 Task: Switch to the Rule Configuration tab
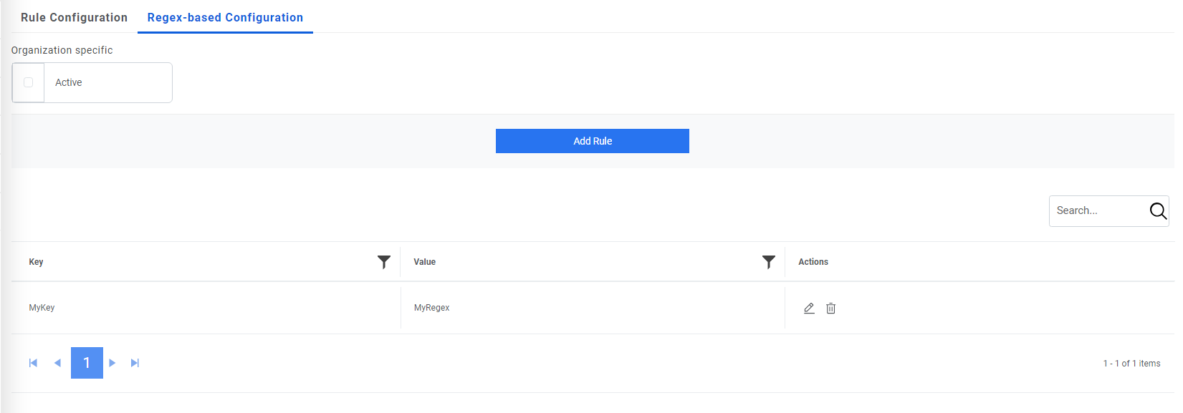(74, 17)
